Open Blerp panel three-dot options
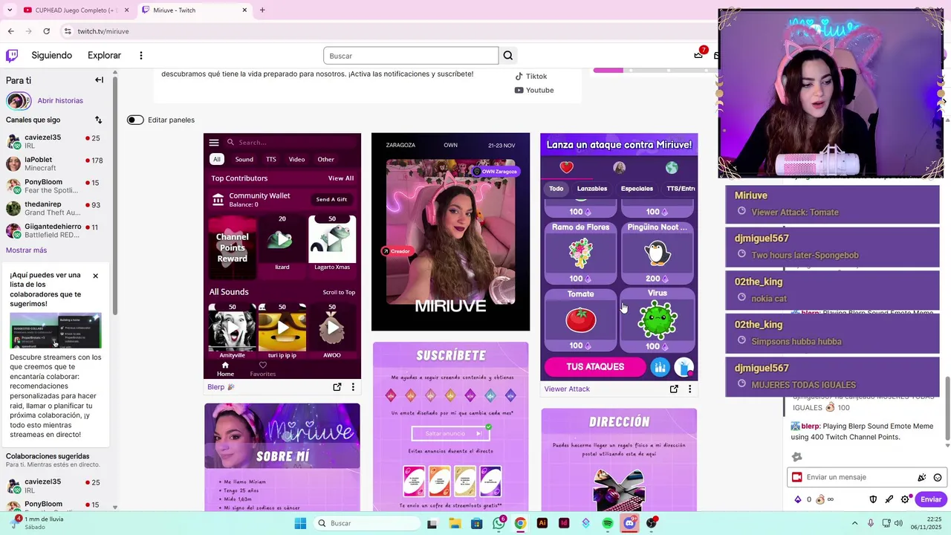The width and height of the screenshot is (951, 535). pos(353,387)
